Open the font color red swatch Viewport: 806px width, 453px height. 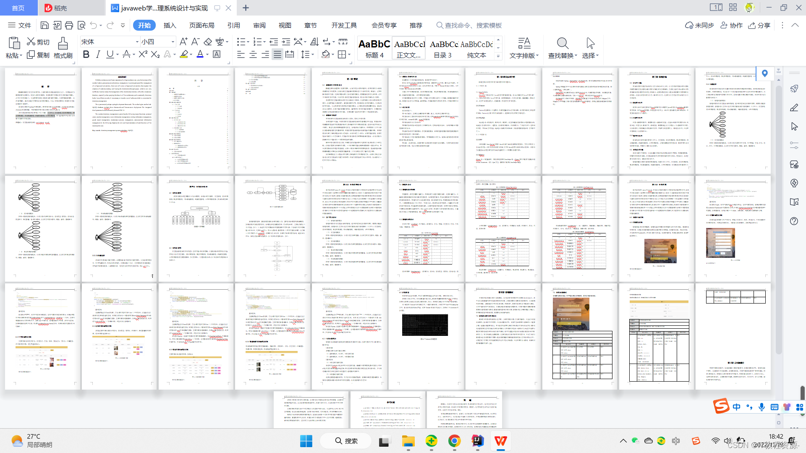(x=200, y=54)
